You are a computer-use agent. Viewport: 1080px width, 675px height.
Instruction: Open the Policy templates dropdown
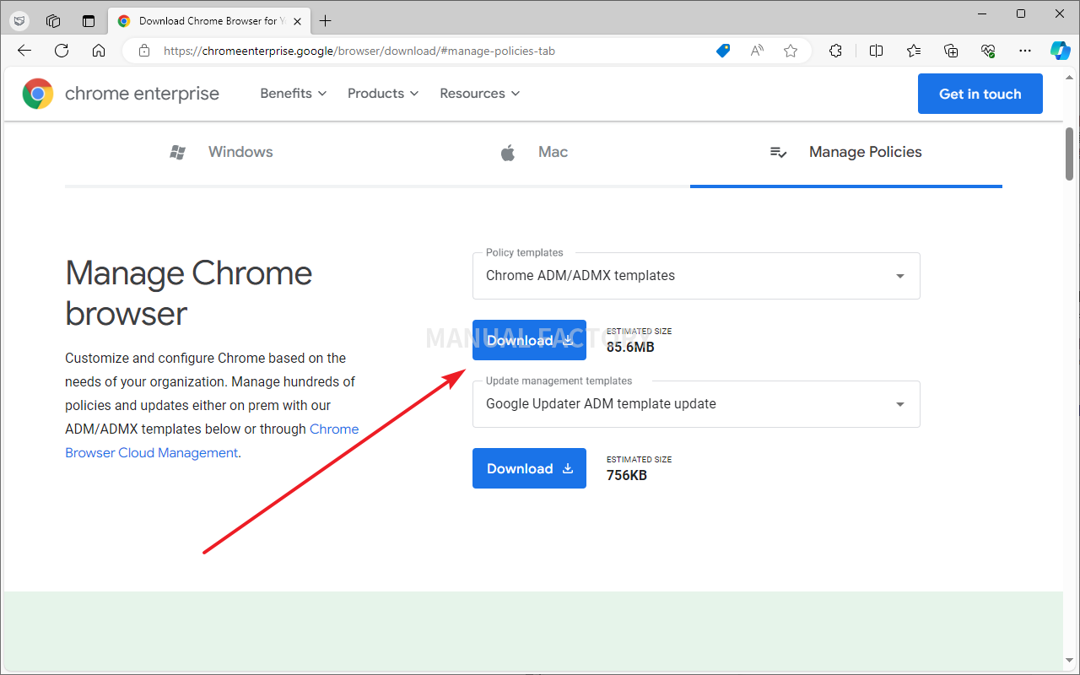696,276
